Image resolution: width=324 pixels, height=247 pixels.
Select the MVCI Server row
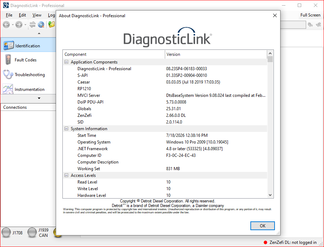tap(165, 95)
